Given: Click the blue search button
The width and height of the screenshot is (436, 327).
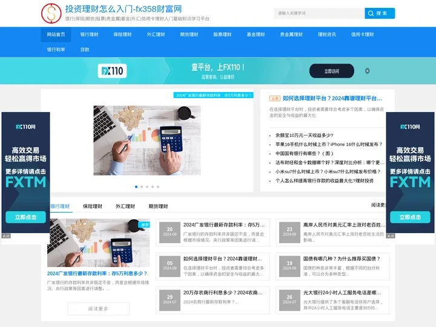Looking at the screenshot, I should [x=380, y=13].
